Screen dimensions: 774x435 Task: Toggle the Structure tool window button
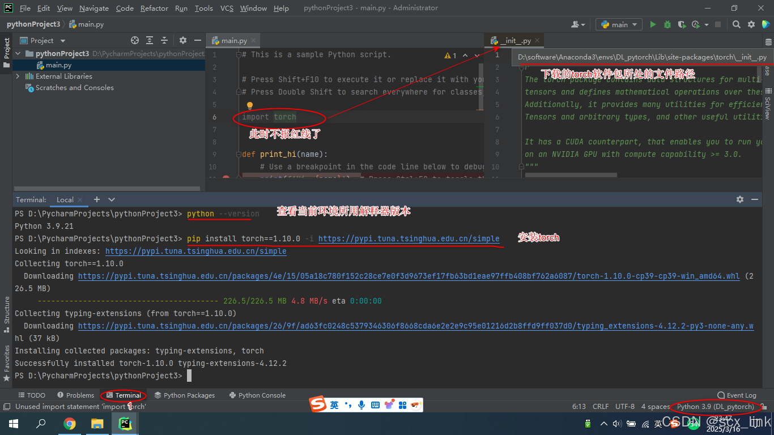(6, 314)
